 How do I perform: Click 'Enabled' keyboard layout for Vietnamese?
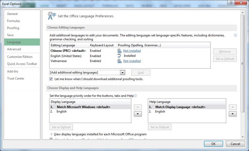[x=95, y=61]
